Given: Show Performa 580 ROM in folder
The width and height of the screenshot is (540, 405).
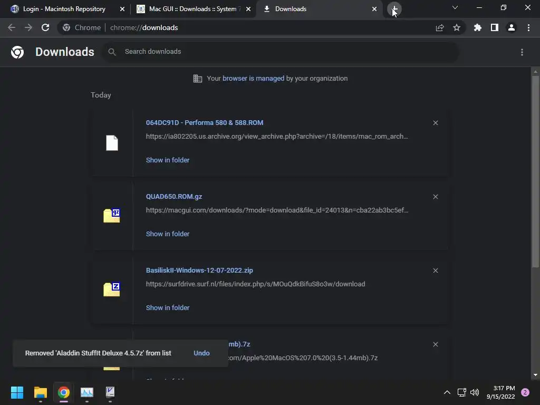Looking at the screenshot, I should (x=168, y=160).
